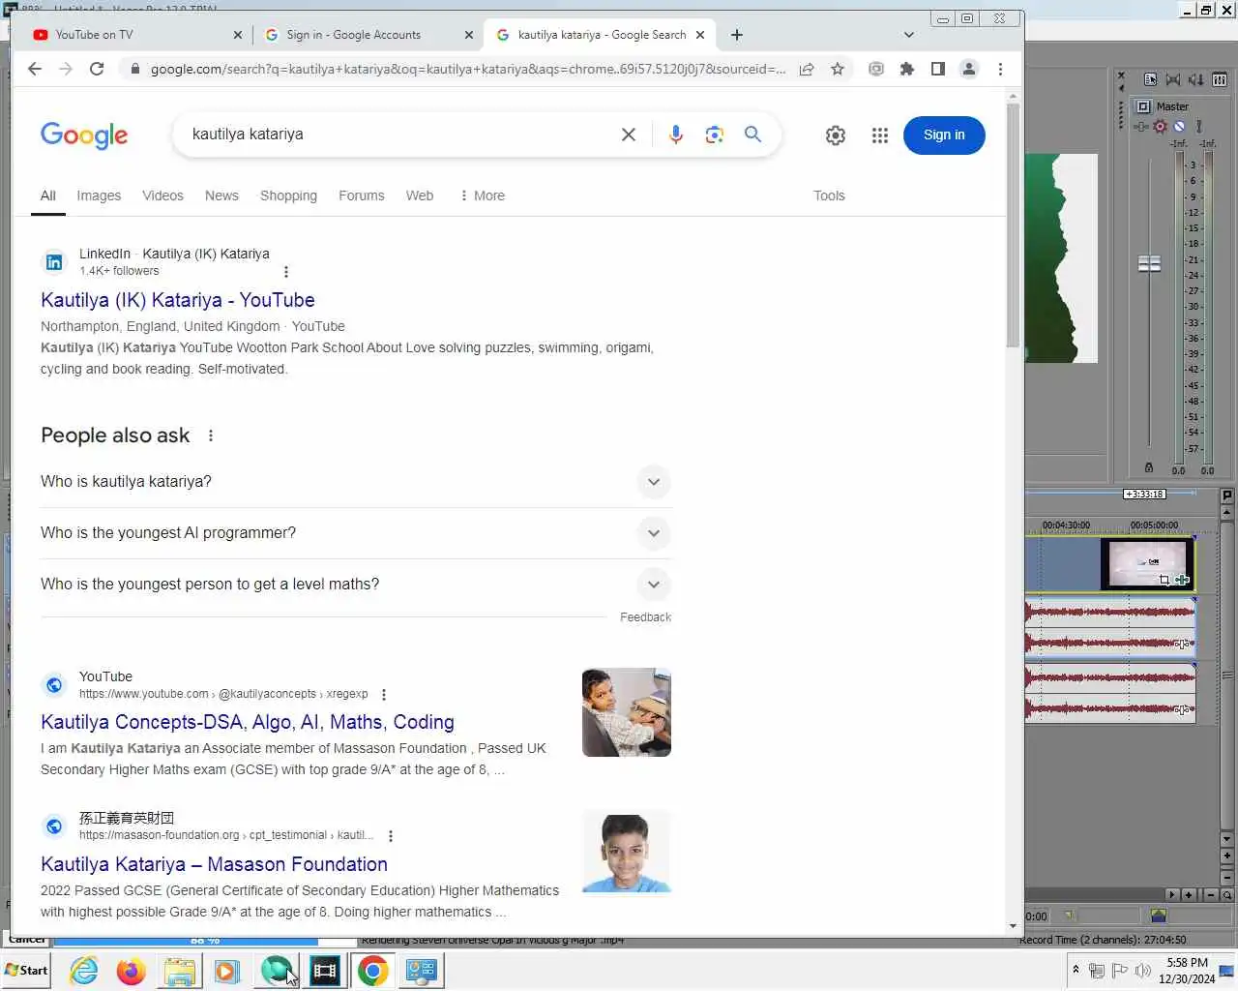Screen dimensions: 1238x991
Task: Open the Chrome profile avatar icon
Action: coord(969,69)
